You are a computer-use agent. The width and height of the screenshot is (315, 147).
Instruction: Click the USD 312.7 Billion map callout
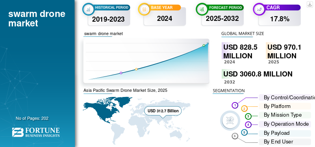point(163,111)
